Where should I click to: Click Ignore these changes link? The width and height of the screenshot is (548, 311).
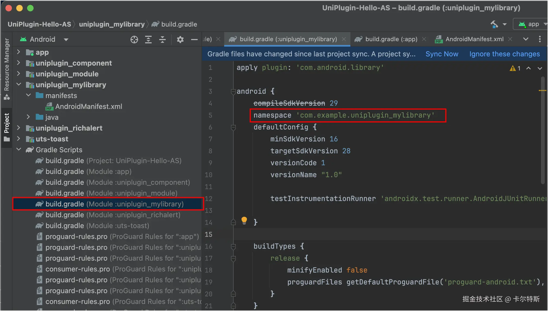pos(504,54)
